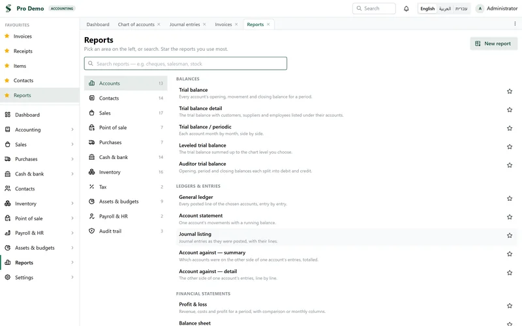
Task: Star the General ledger report
Action: 510,199
